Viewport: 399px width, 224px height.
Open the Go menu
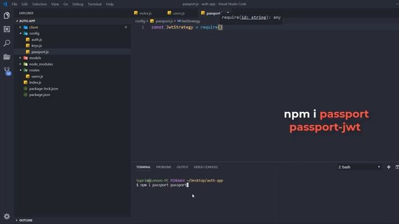(x=65, y=4)
